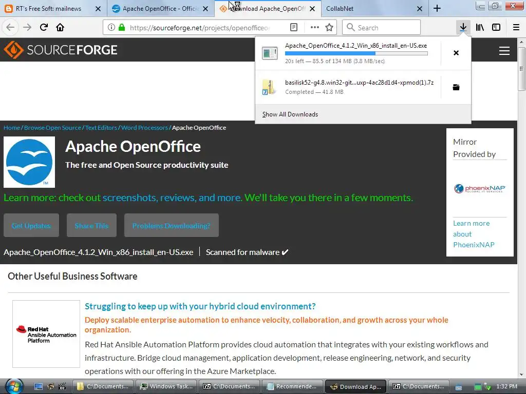Open the Word Processors breadcrumb link
This screenshot has width=526, height=394.
pyautogui.click(x=144, y=128)
